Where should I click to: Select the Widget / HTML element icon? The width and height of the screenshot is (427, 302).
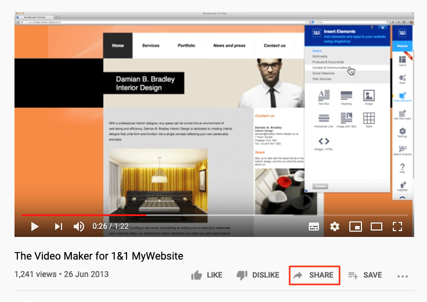click(324, 143)
